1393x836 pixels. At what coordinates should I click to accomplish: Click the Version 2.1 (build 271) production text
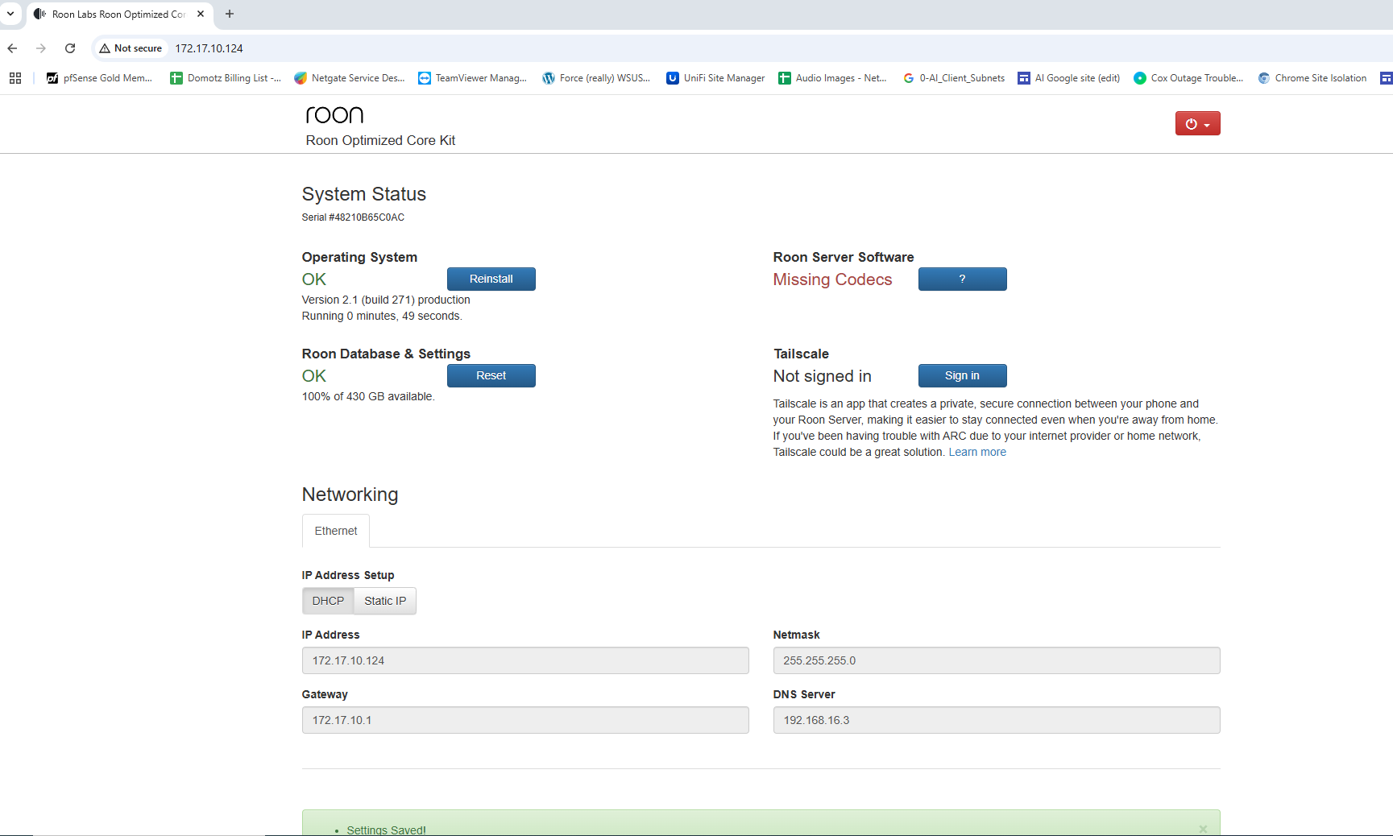pos(386,300)
